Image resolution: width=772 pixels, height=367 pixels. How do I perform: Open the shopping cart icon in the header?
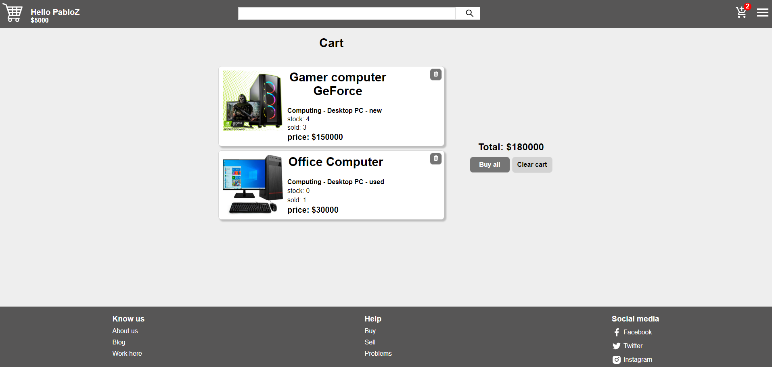pyautogui.click(x=741, y=13)
